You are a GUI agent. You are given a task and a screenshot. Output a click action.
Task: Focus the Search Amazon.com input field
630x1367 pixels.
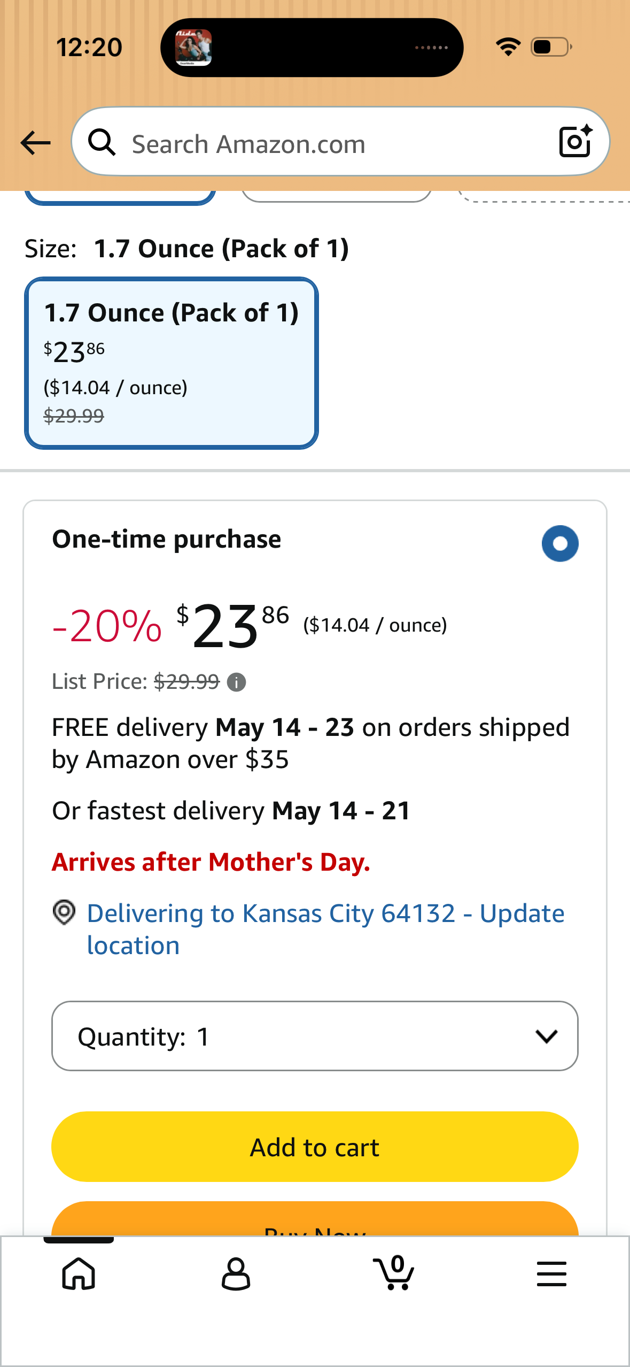pos(331,144)
